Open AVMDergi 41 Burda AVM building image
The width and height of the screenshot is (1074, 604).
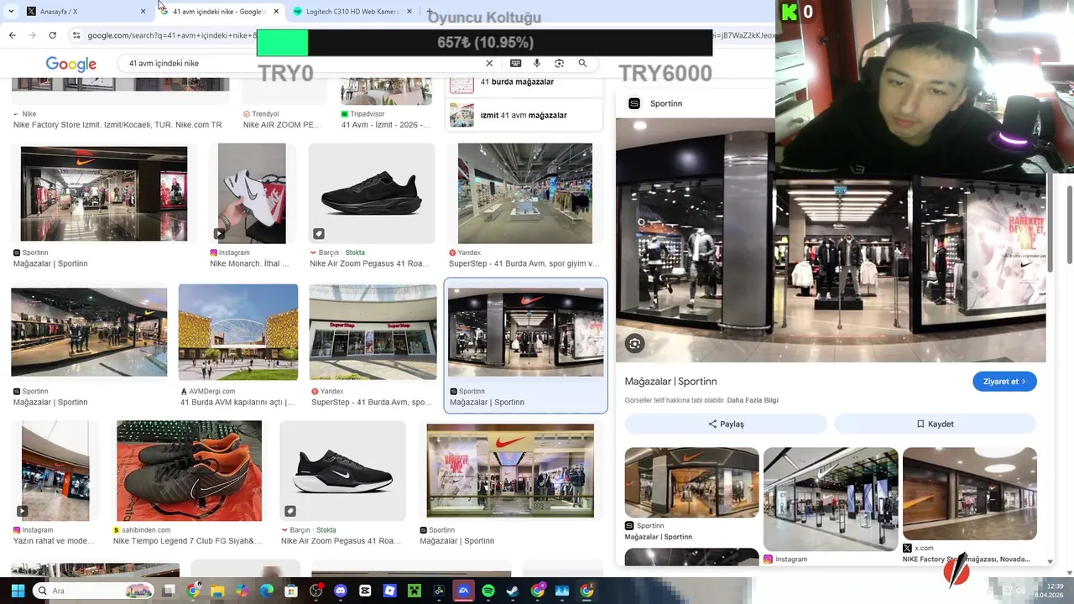238,332
